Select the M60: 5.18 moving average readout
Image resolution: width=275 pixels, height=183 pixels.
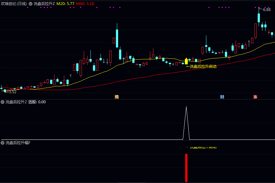point(85,4)
